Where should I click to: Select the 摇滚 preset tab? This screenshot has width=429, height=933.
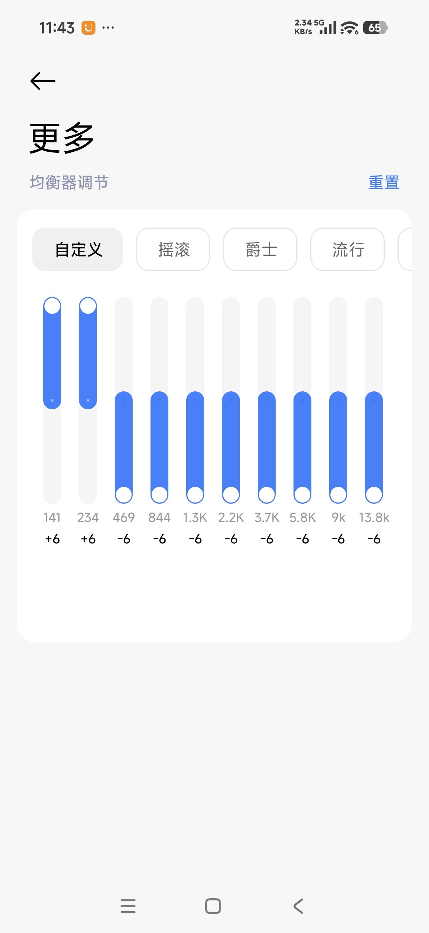point(173,249)
